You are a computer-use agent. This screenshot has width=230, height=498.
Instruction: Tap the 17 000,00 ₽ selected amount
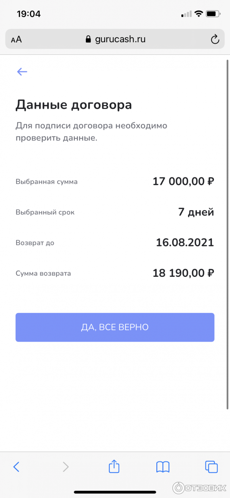point(183,181)
